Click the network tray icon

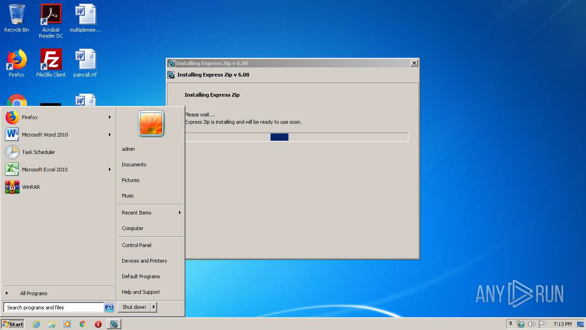(521, 324)
